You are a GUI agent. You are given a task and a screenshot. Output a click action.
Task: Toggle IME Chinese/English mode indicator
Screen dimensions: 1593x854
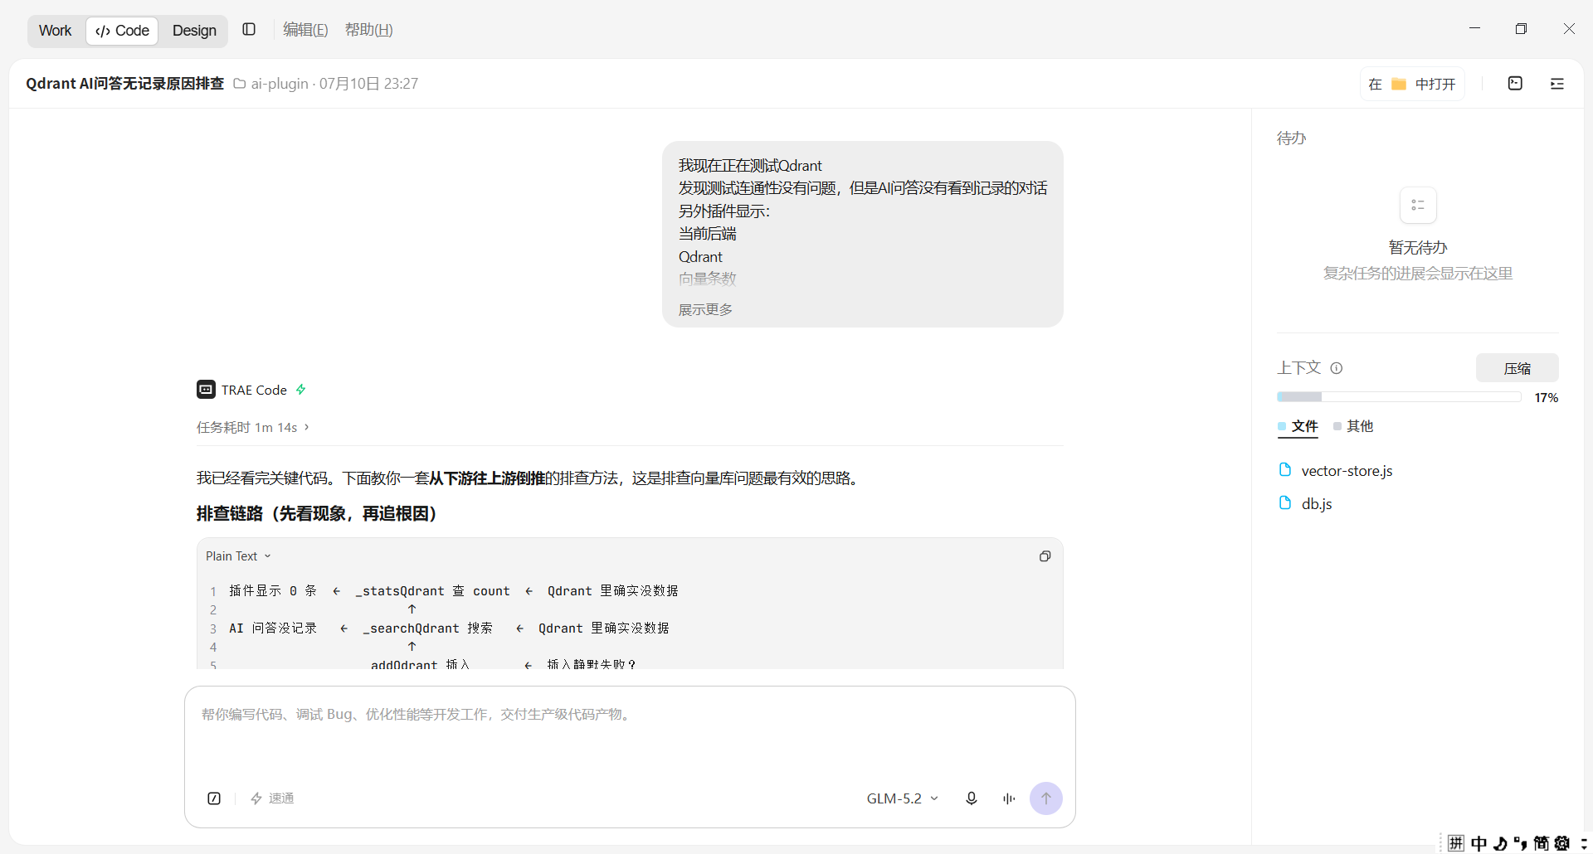coord(1479,843)
